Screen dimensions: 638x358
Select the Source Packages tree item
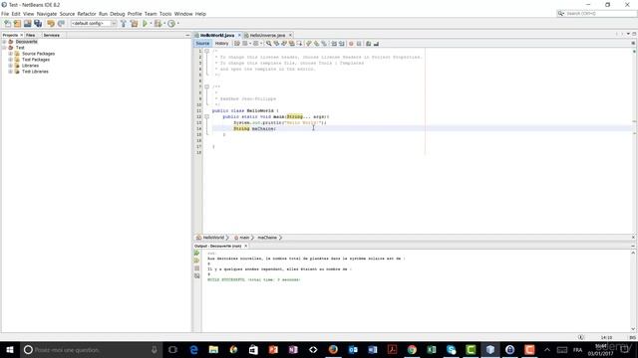38,54
